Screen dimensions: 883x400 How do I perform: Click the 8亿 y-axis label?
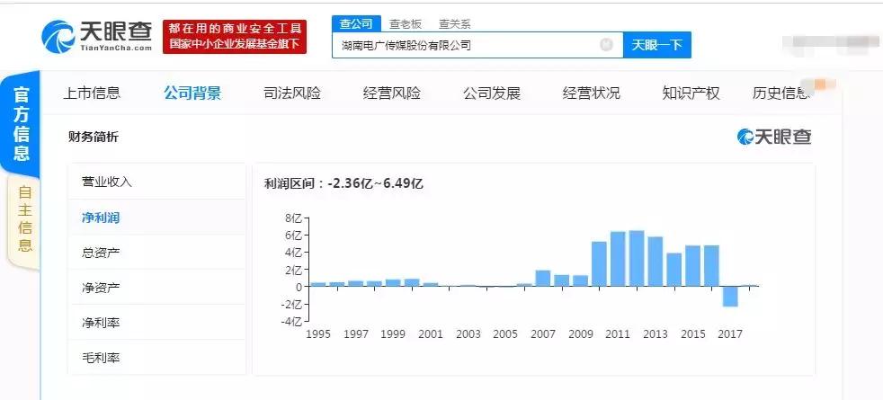pyautogui.click(x=293, y=218)
